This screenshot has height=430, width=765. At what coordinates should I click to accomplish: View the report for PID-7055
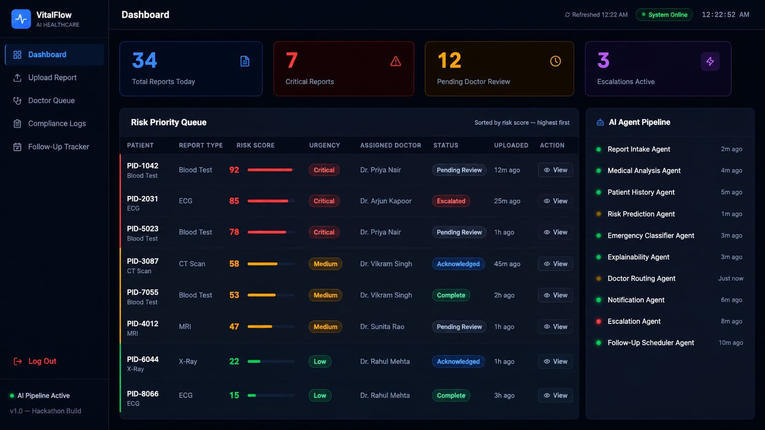coord(555,295)
